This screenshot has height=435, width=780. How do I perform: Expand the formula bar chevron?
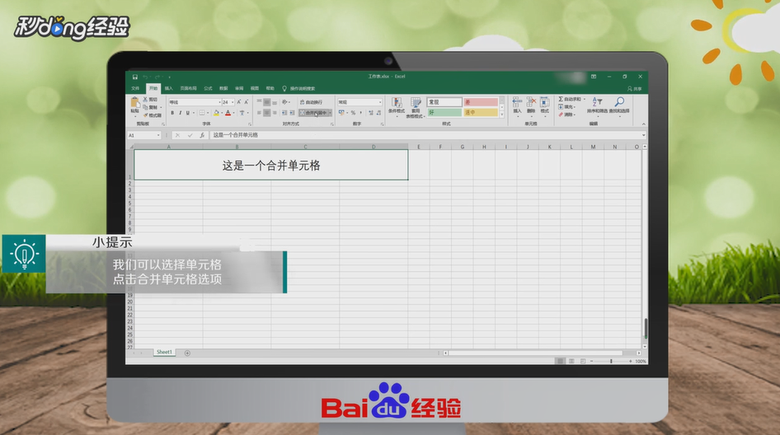point(643,135)
